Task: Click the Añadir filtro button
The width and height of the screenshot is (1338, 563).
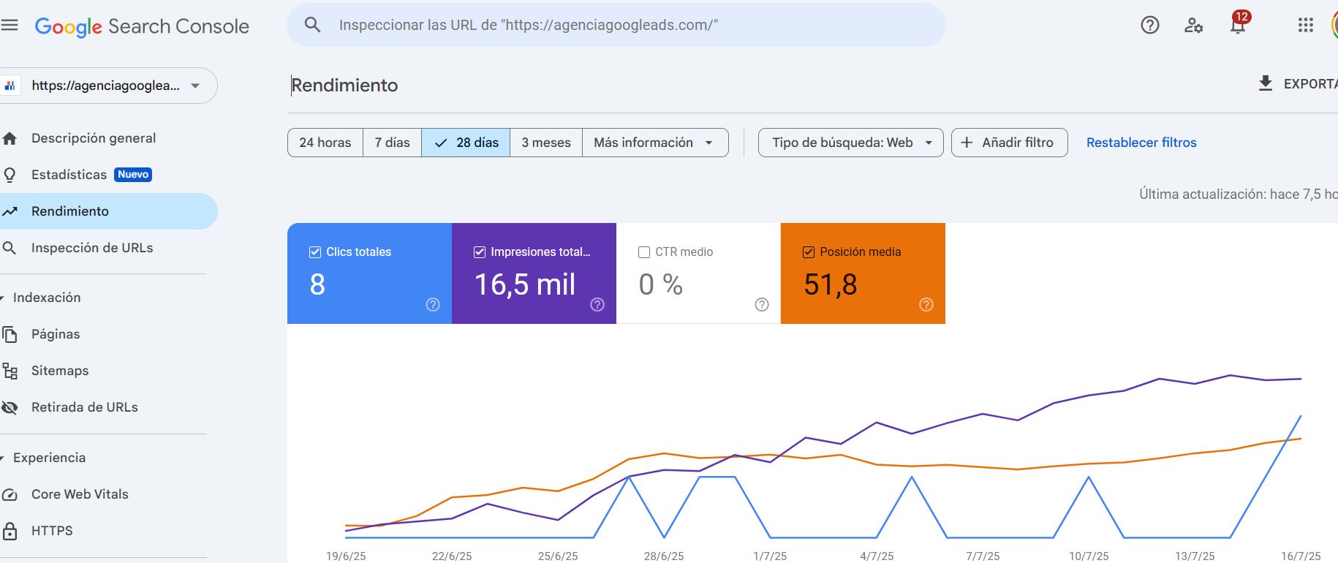Action: coord(1009,143)
